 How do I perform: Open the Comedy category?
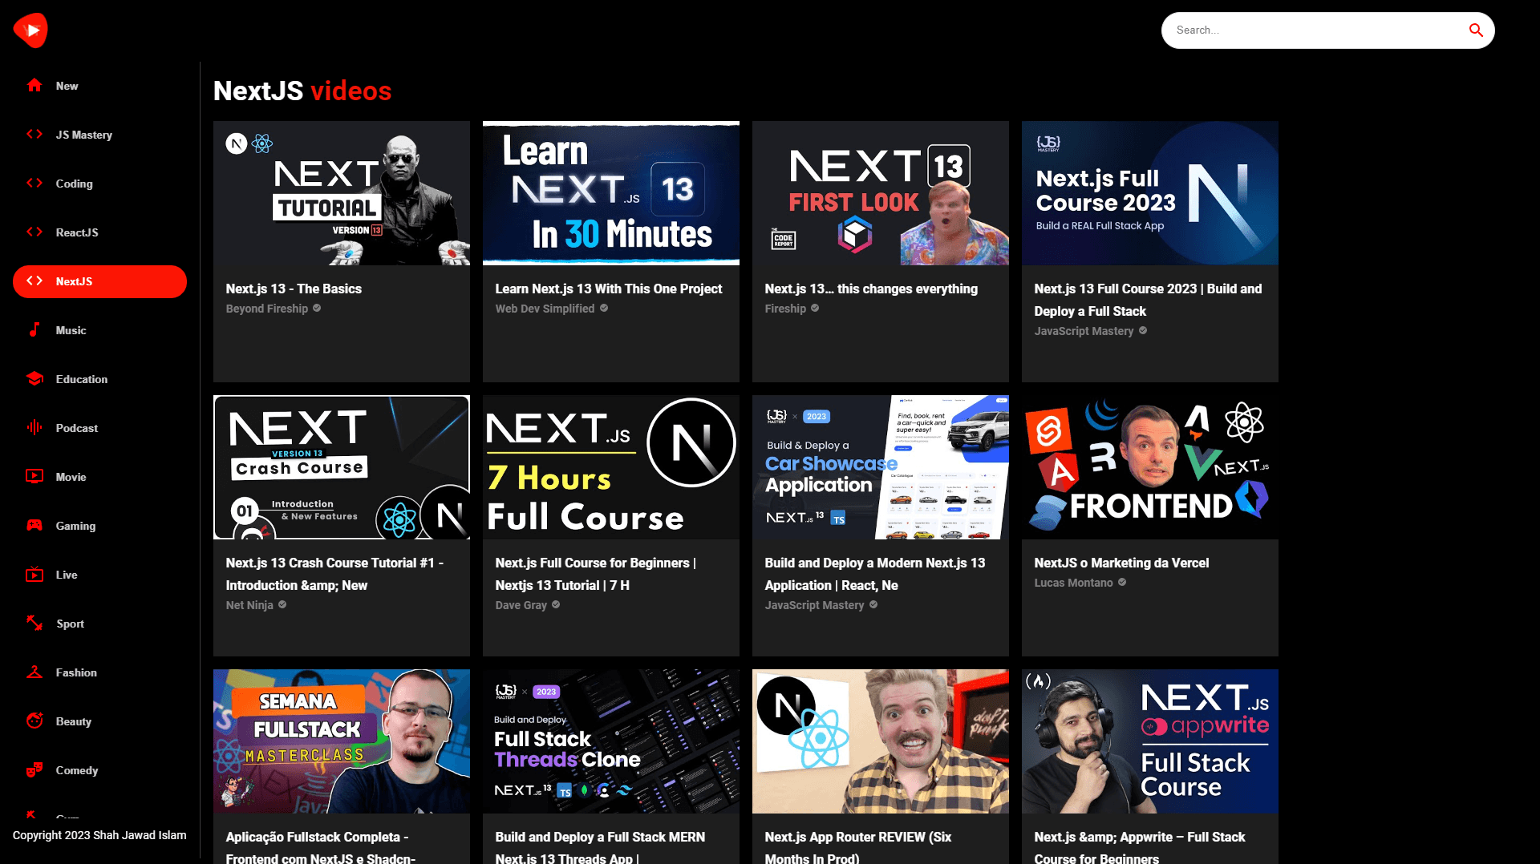99,770
